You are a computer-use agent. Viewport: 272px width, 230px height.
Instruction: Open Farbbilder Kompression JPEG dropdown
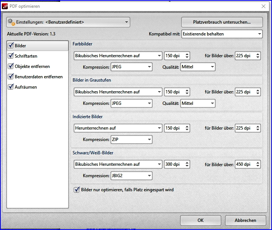(x=132, y=67)
